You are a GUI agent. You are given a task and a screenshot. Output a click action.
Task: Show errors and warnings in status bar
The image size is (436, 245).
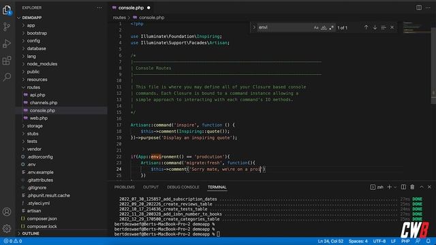pos(13,241)
